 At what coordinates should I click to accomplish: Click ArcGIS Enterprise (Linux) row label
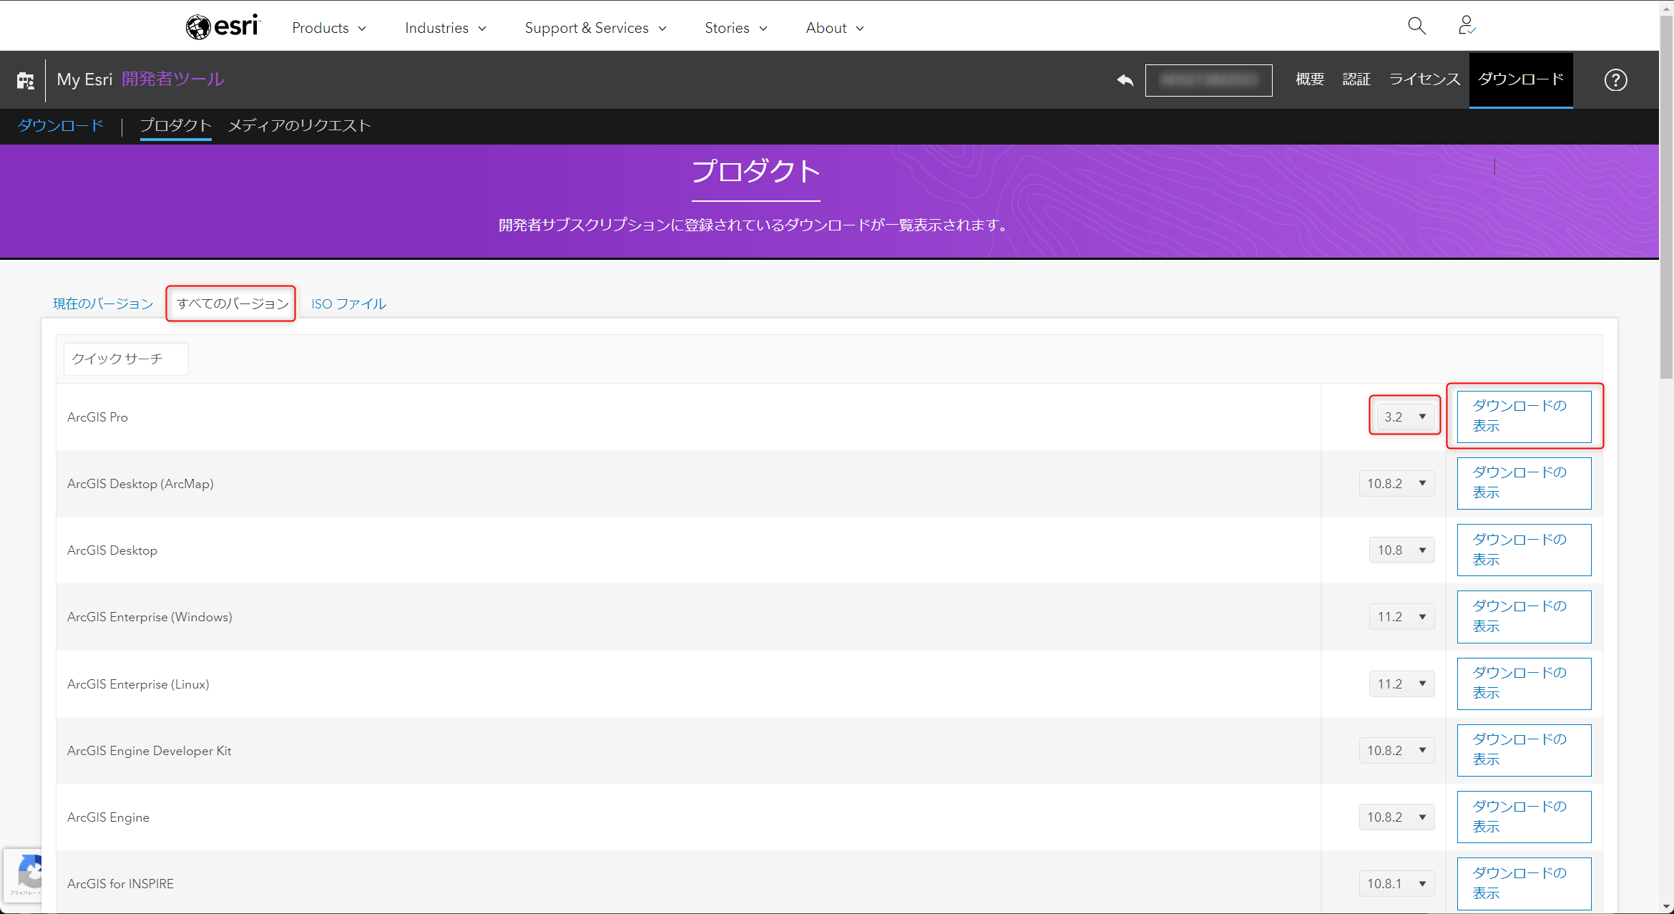tap(138, 684)
